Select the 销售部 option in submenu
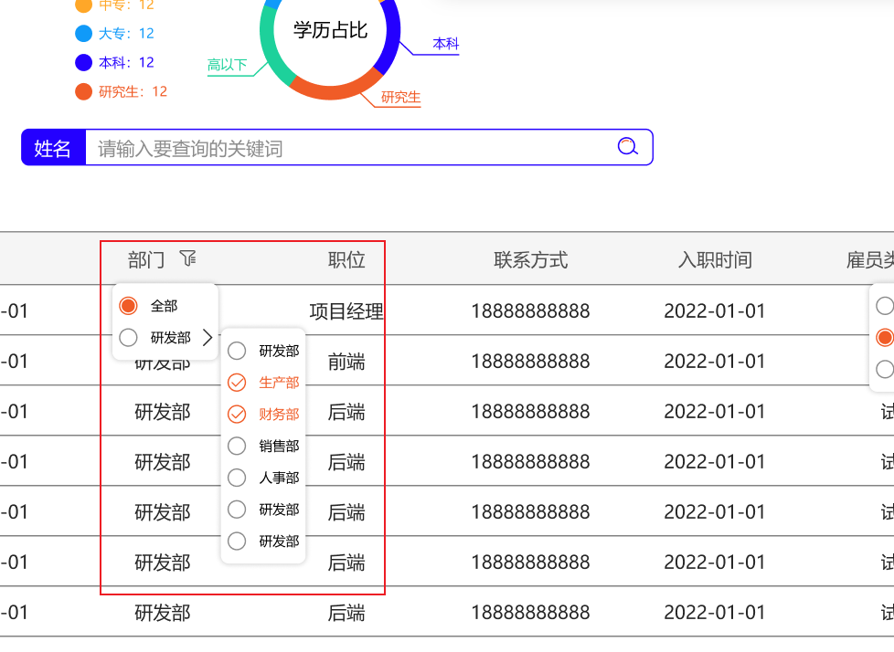894x652 pixels. click(x=237, y=446)
